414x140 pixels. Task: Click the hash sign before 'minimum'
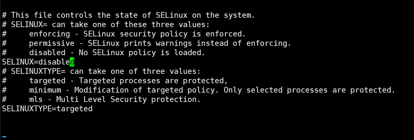(x=4, y=90)
